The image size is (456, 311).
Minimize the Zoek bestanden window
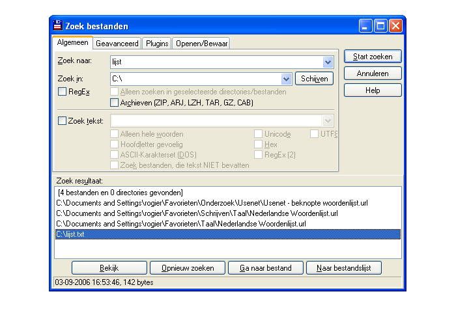click(x=365, y=26)
